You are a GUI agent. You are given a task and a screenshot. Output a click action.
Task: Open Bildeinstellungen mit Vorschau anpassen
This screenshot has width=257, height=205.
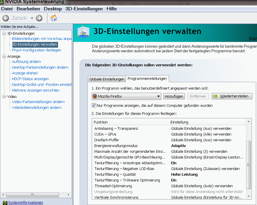coord(42,39)
